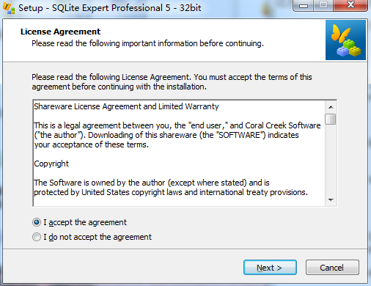Click the important information subtitle under heading
The image size is (371, 286).
point(147,43)
